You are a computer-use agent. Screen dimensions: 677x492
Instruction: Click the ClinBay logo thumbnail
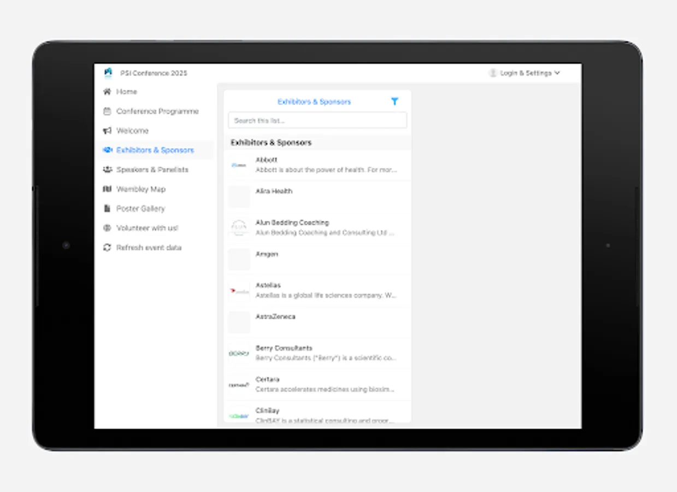coord(239,415)
